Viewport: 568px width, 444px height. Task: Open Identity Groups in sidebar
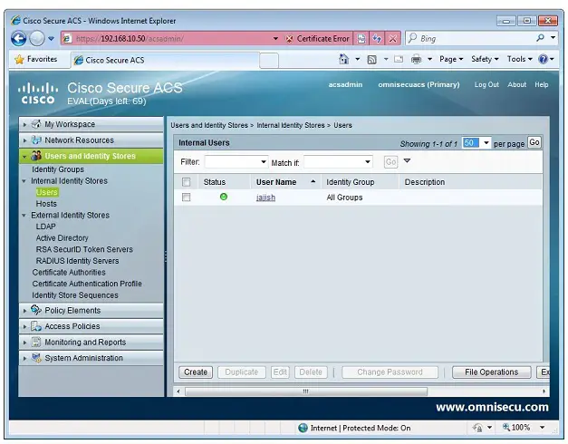tap(58, 169)
